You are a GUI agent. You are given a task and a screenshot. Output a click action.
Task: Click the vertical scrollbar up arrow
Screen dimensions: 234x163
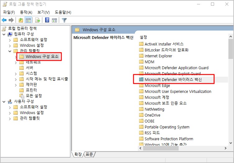click(231, 36)
